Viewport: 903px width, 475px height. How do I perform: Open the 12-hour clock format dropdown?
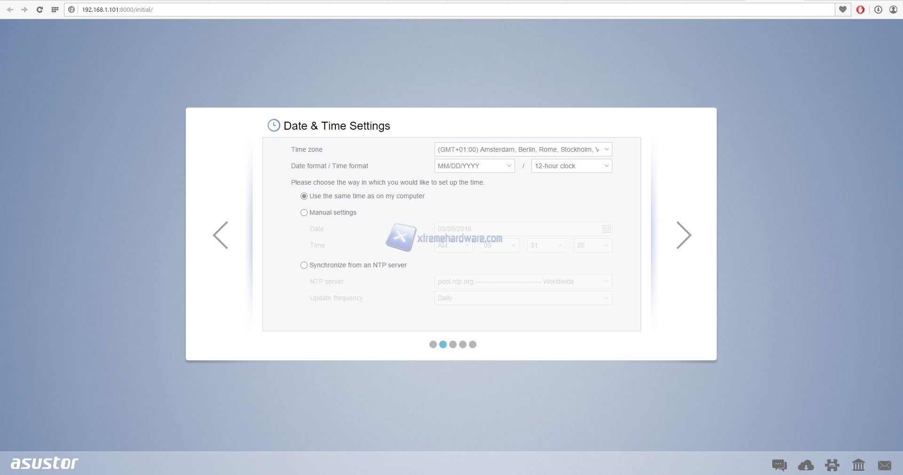coord(571,166)
